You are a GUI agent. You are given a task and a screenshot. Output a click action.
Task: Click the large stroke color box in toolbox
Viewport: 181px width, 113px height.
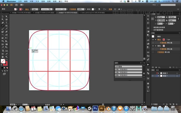click(5, 63)
